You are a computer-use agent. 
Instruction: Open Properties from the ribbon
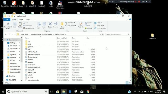click(x=81, y=25)
